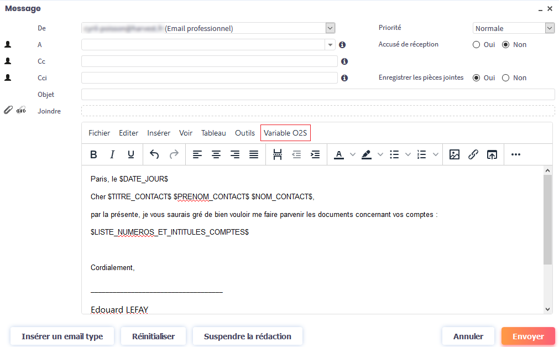The height and width of the screenshot is (347, 559).
Task: Center align the message text
Action: [x=216, y=155]
